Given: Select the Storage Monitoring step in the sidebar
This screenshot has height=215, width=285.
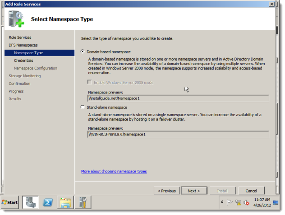Looking at the screenshot, I should click(25, 76).
